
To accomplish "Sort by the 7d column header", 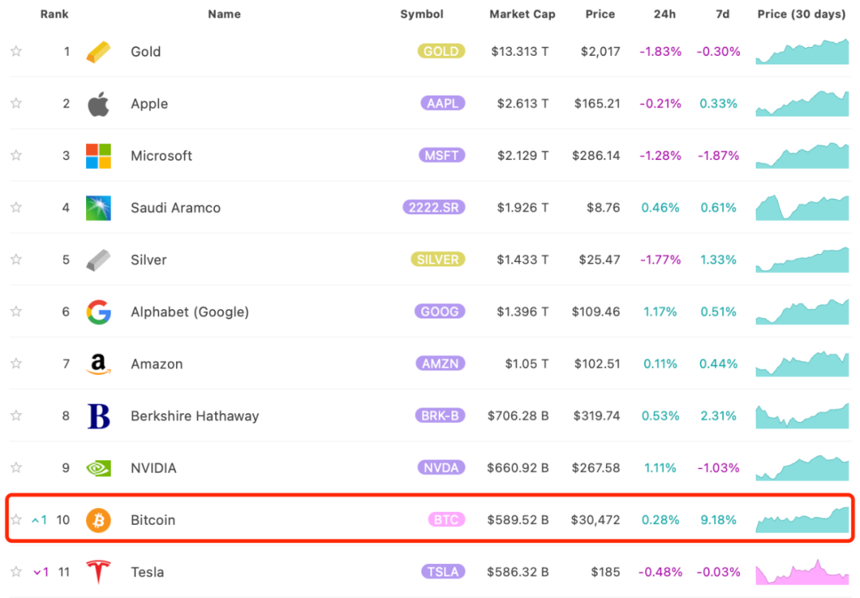I will pos(722,14).
